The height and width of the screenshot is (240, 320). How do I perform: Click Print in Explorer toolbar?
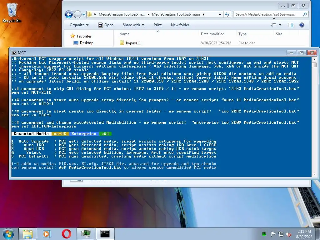coord(157,25)
